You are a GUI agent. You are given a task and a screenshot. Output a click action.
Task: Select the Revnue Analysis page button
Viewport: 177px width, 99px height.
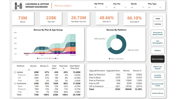[158, 59]
